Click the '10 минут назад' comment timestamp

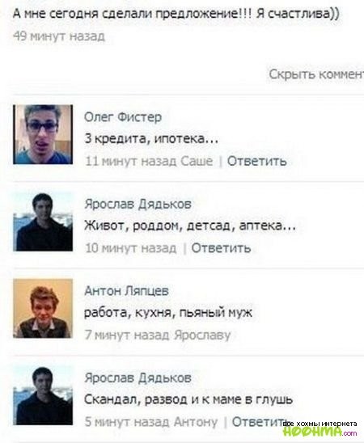coord(130,248)
